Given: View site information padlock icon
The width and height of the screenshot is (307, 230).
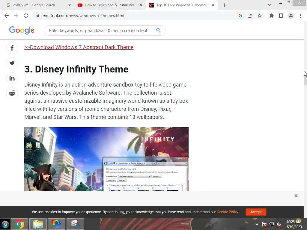Looking at the screenshot, I should [x=38, y=16].
